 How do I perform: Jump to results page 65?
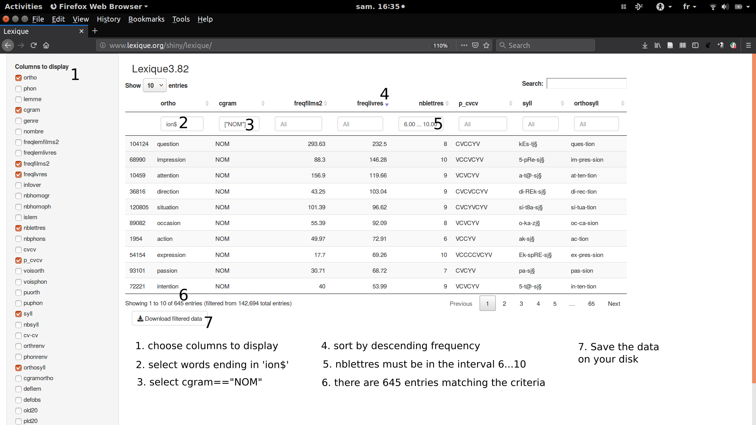pyautogui.click(x=591, y=304)
